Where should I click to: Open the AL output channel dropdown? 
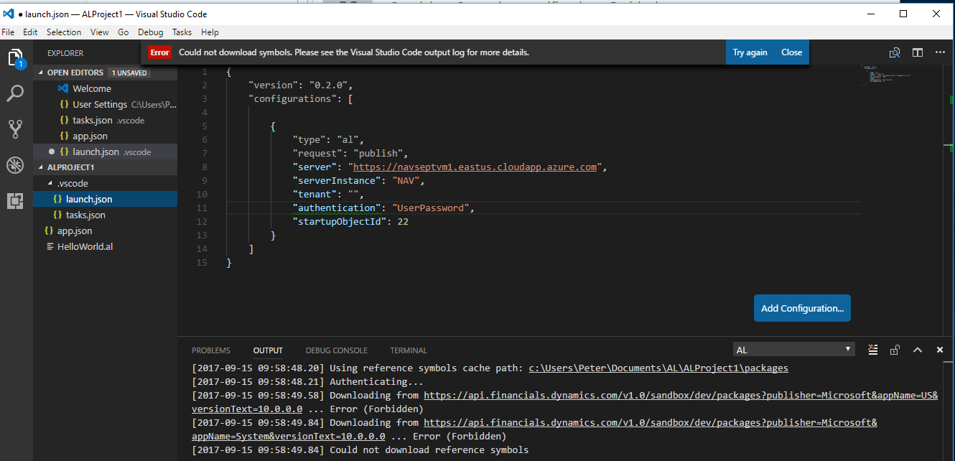click(x=793, y=350)
